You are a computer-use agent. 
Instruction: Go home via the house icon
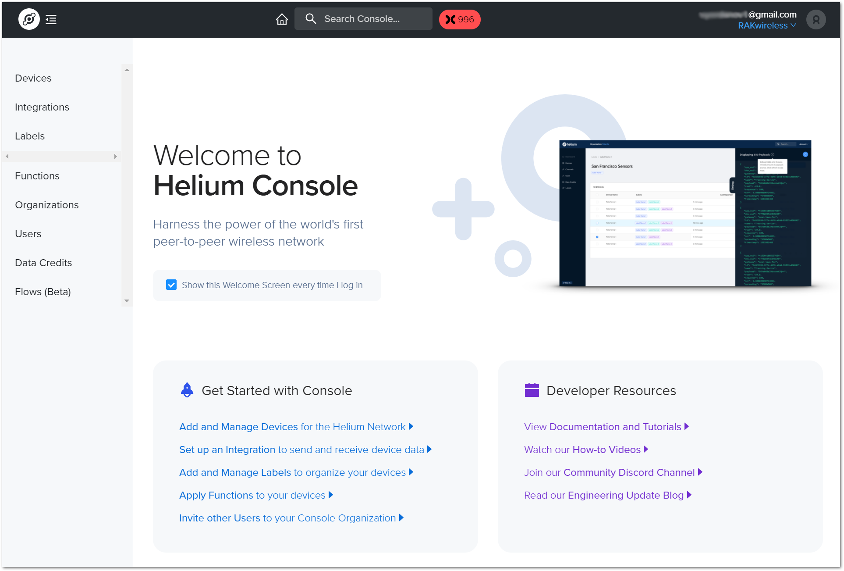click(x=282, y=19)
